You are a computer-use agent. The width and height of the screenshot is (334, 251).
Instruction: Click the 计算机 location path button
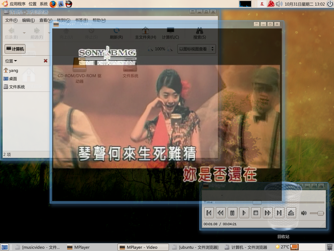tap(15, 49)
